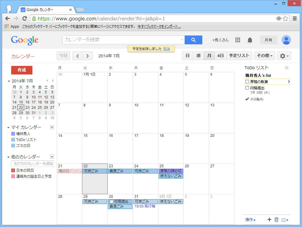Switch to the 4日 view
Image resolution: width=302 pixels, height=227 pixels.
click(221, 56)
